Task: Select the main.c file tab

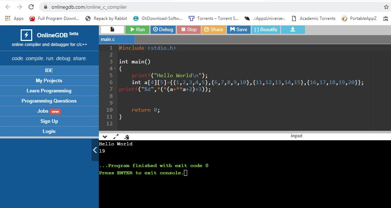Action: tap(117, 39)
